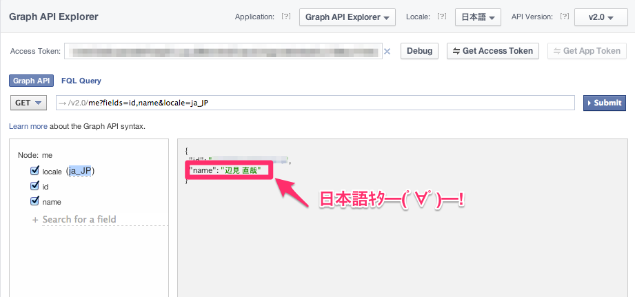Switch to the Graph API tab
The height and width of the screenshot is (297, 635).
(31, 81)
